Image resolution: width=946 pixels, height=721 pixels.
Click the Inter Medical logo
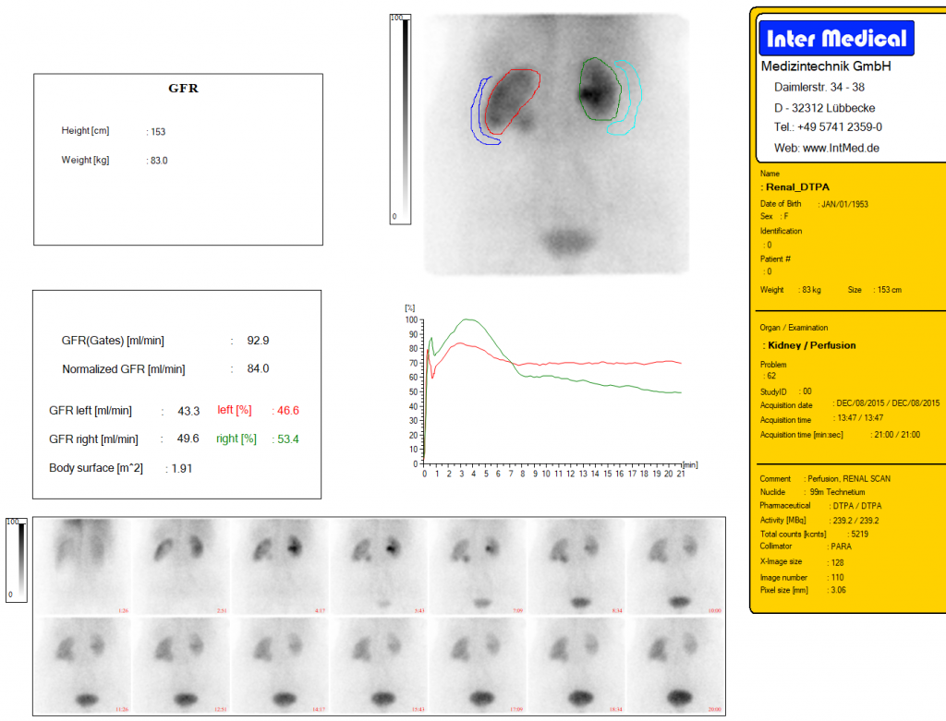coord(836,38)
